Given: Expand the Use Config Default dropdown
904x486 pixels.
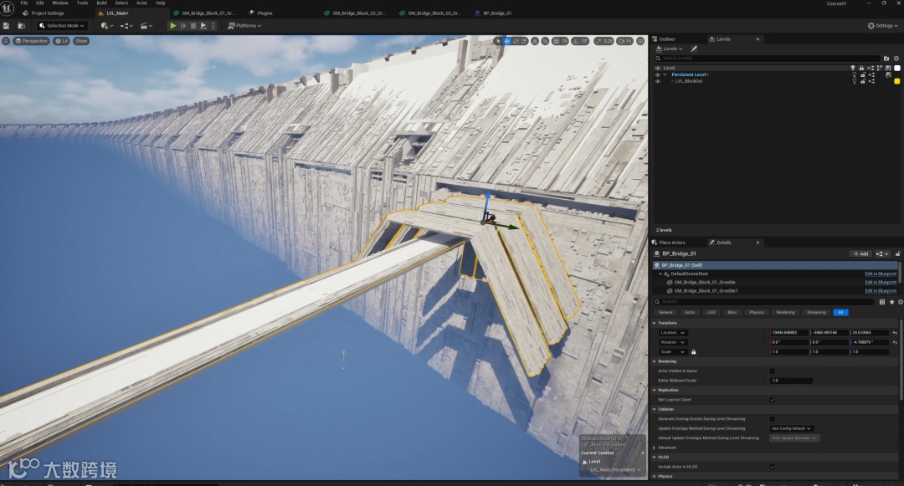Looking at the screenshot, I should (791, 428).
